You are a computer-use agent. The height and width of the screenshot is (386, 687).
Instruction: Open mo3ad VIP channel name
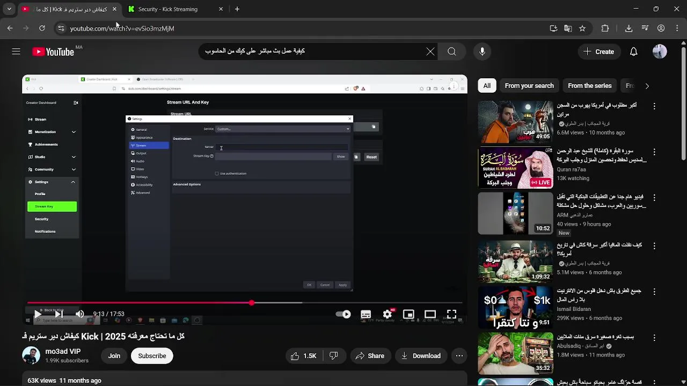pos(63,352)
